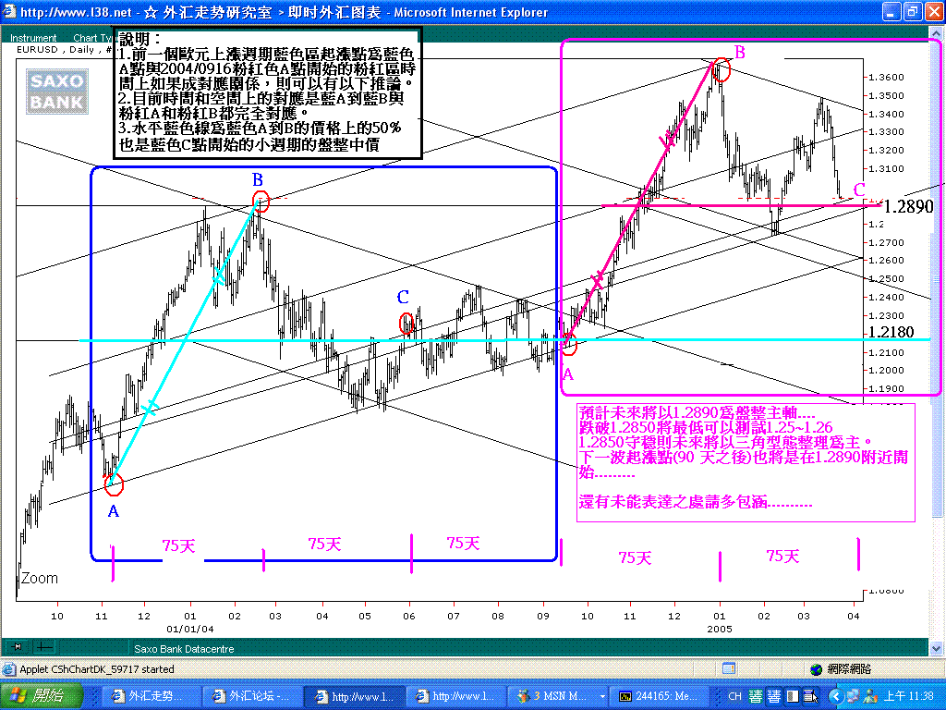
Task: Minimize the Internet Explorer window
Action: pyautogui.click(x=891, y=11)
